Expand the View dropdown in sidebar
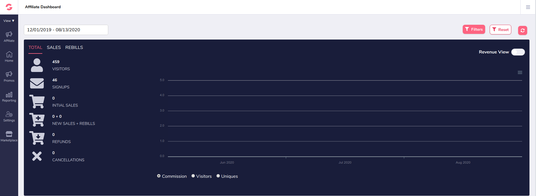 coord(9,21)
